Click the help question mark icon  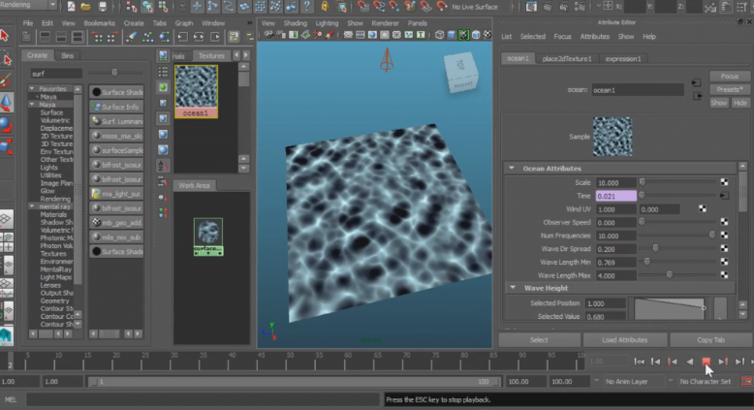pos(307,6)
